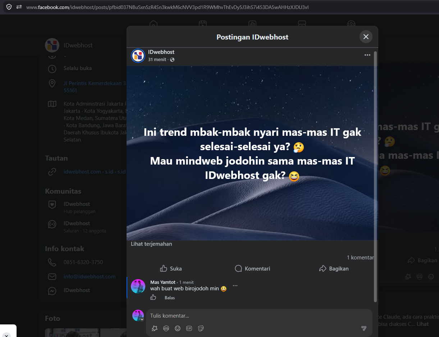The image size is (439, 337).
Task: Click the Foto section heading
Action: click(52, 318)
